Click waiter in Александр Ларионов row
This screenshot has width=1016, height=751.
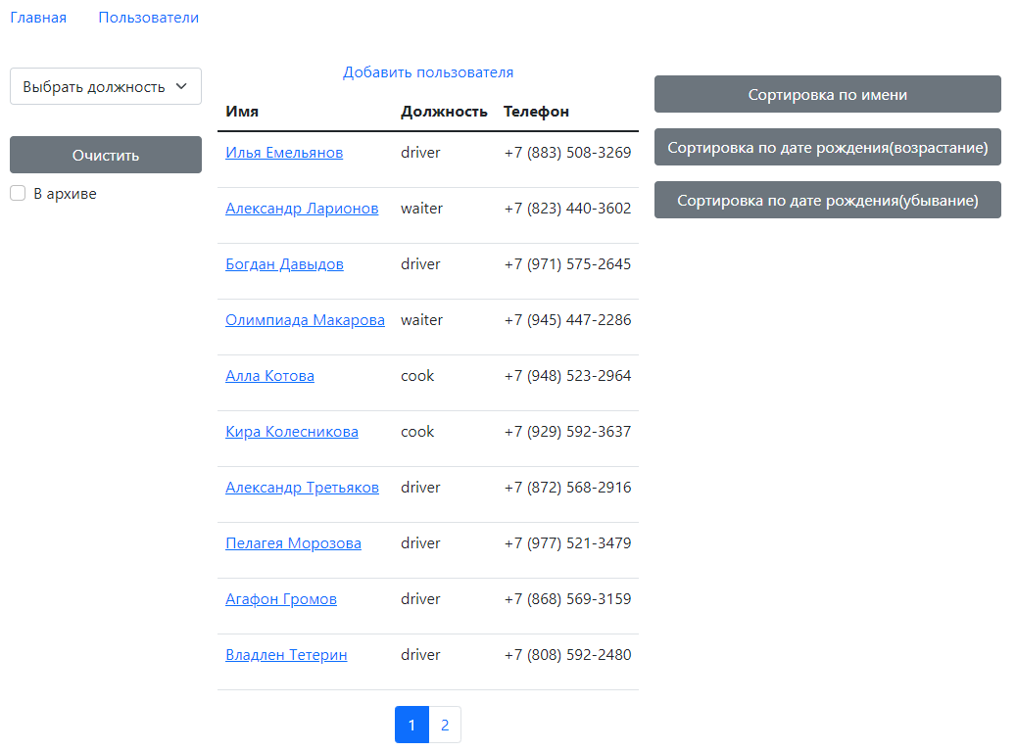[422, 209]
